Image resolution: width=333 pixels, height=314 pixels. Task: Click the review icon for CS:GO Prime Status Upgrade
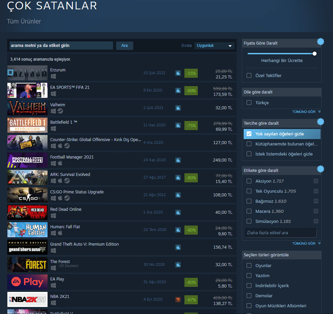[x=178, y=195]
